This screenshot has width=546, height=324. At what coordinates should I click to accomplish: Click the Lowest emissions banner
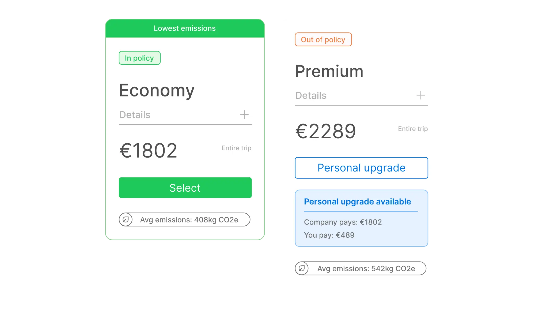click(185, 28)
